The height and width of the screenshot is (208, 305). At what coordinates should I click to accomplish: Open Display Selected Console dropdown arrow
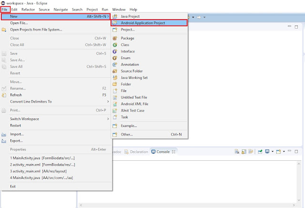click(273, 152)
